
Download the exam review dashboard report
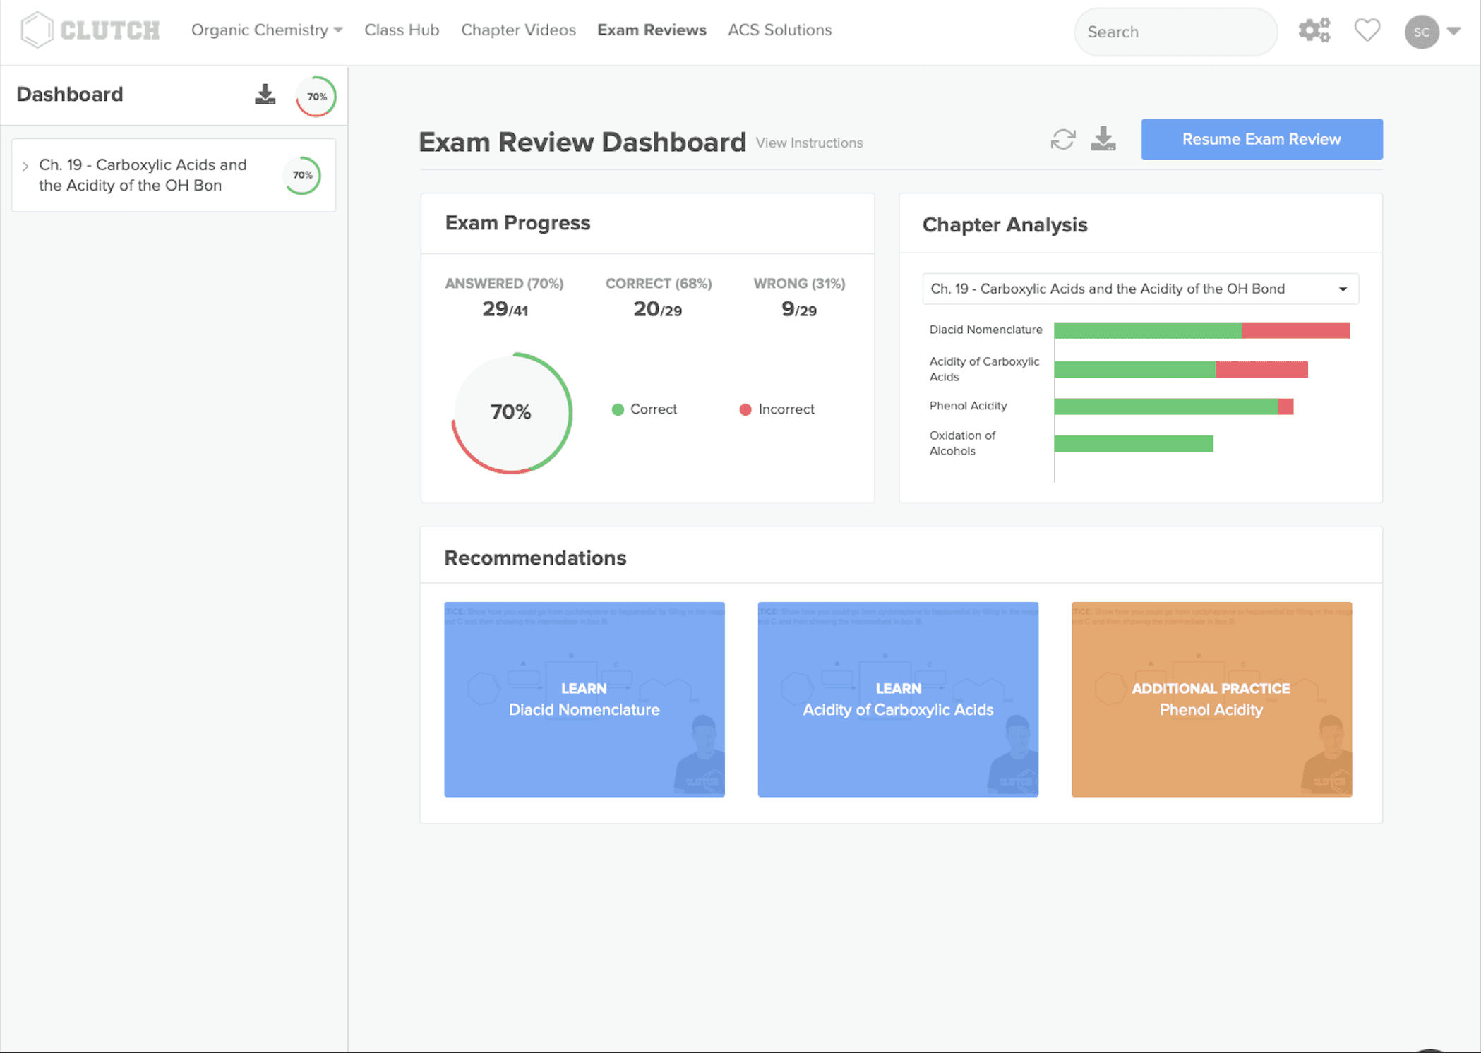tap(1103, 139)
